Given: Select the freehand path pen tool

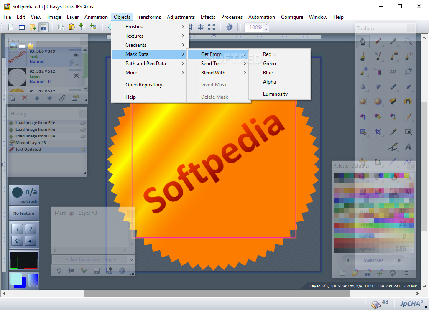Looking at the screenshot, I should coord(393,147).
